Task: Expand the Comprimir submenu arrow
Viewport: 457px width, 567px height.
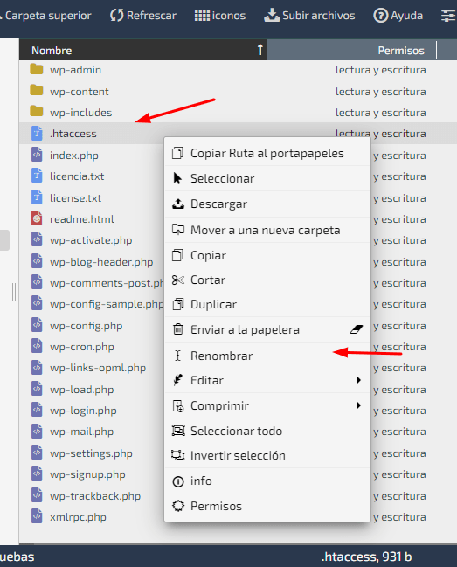Action: 358,405
